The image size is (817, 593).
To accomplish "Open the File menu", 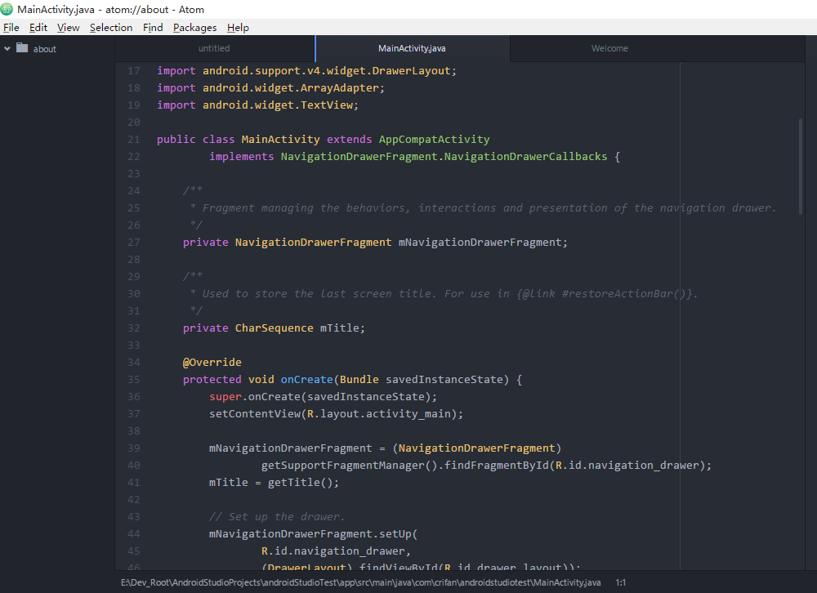I will [11, 28].
